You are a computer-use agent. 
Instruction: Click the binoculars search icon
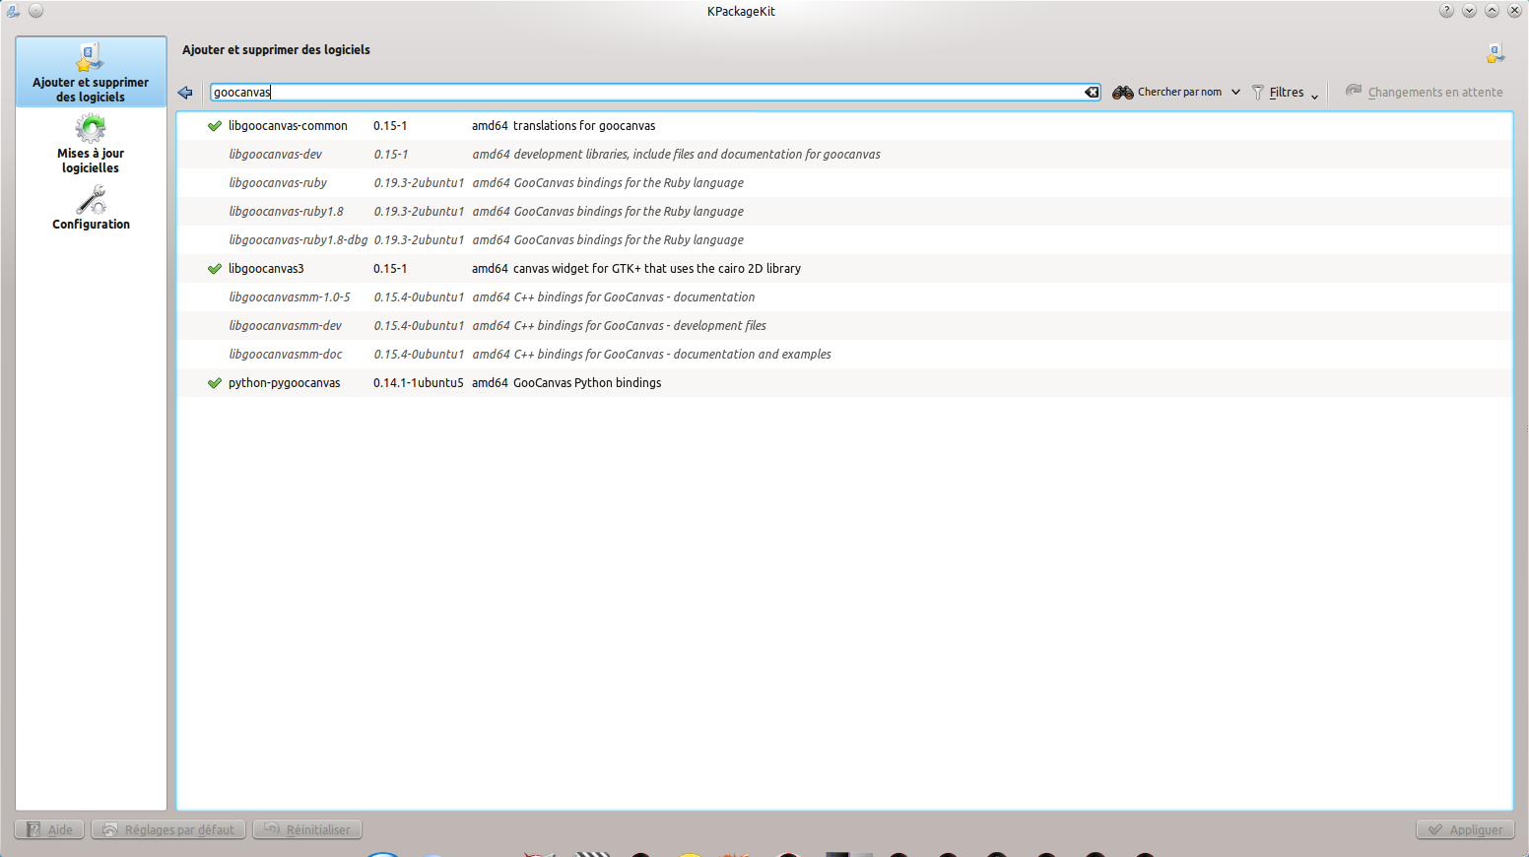pyautogui.click(x=1122, y=93)
